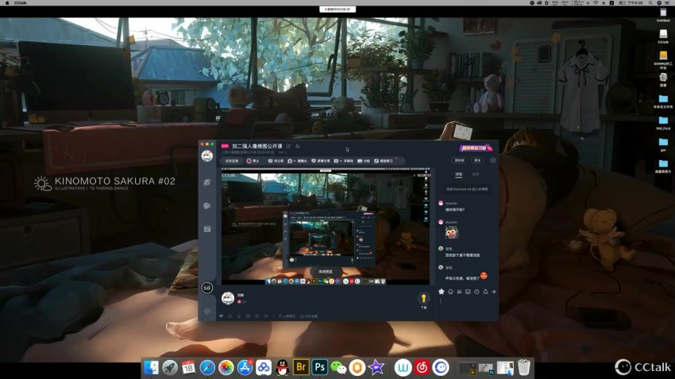Click the first pill button above chat
The height and width of the screenshot is (379, 675).
pos(460,160)
